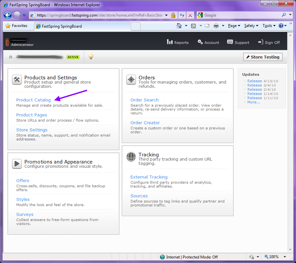Open the Product Catalog link
Screen dimensions: 296x263
click(33, 100)
